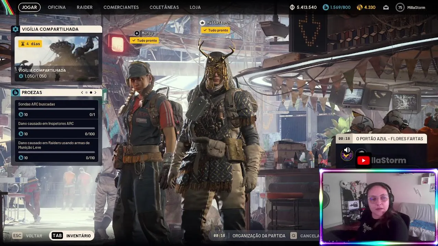Click the 0/100 progress counter
Screen dimensions: 438x246
tap(90, 134)
